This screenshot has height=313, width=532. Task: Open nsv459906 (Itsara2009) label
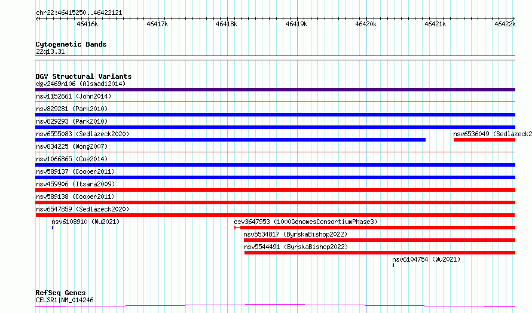coord(75,184)
